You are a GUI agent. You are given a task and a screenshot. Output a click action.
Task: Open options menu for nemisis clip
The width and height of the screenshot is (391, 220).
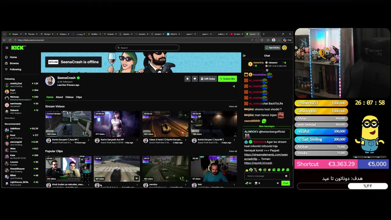pyautogui.click(x=185, y=185)
